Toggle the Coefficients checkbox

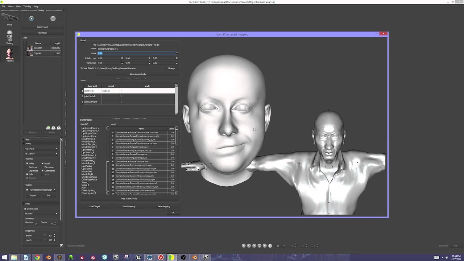pyautogui.click(x=42, y=171)
